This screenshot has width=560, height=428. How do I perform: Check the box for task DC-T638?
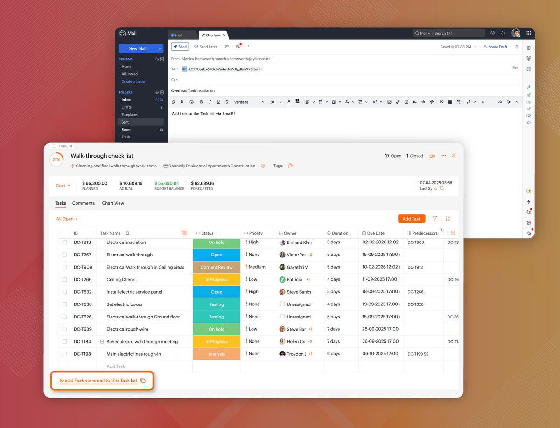click(65, 304)
